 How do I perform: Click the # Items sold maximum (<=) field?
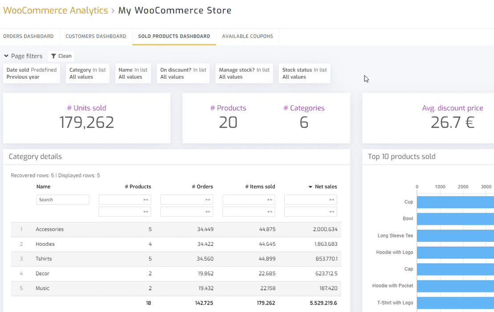pos(249,212)
